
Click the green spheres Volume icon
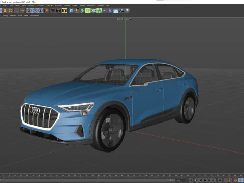pyautogui.click(x=99, y=11)
